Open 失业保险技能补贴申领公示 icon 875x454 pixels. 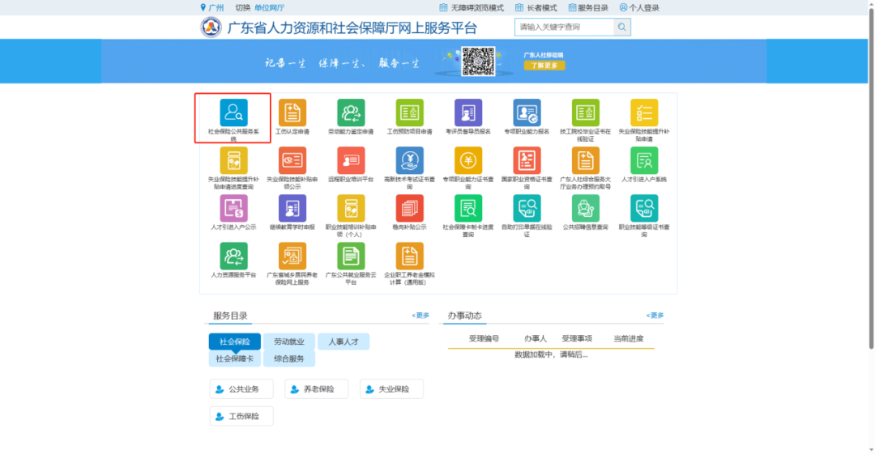point(292,160)
